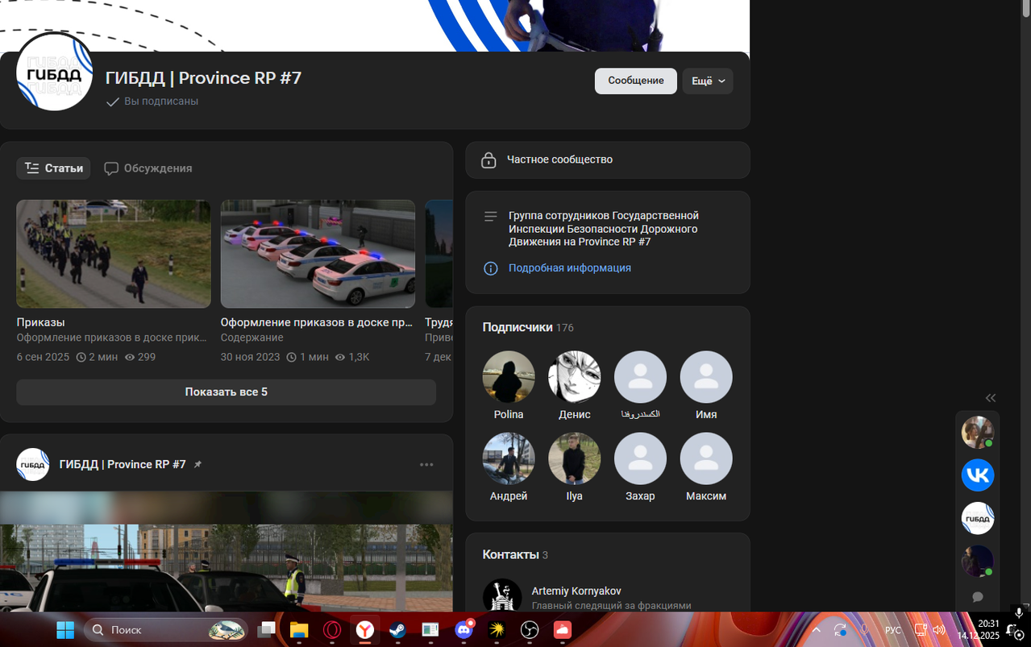Open the top user chat avatar in sidebar

(978, 433)
